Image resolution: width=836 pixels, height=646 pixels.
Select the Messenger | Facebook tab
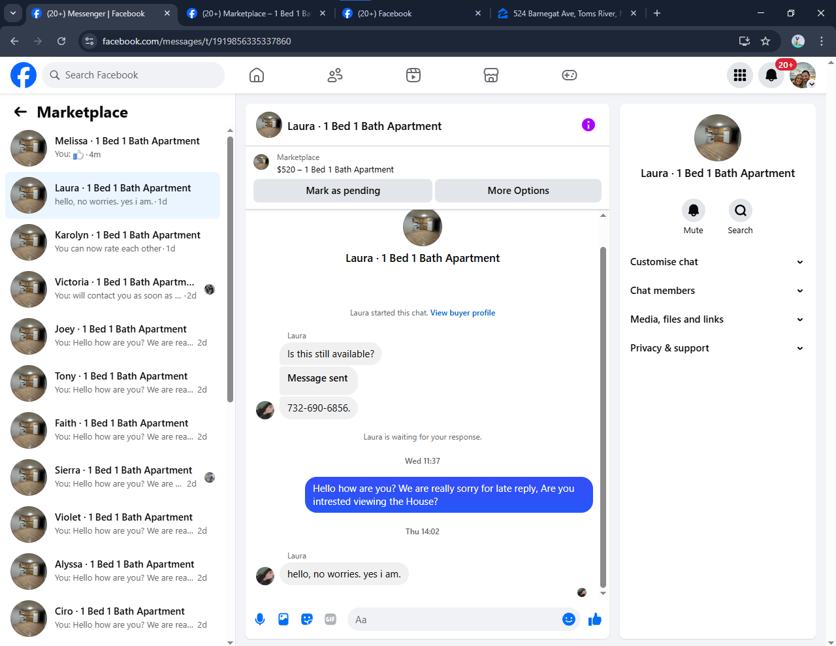(101, 13)
